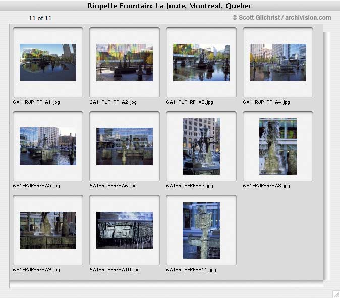Choose the 6A1-RJP-RF-A10.jpg thumbnail

pos(125,230)
